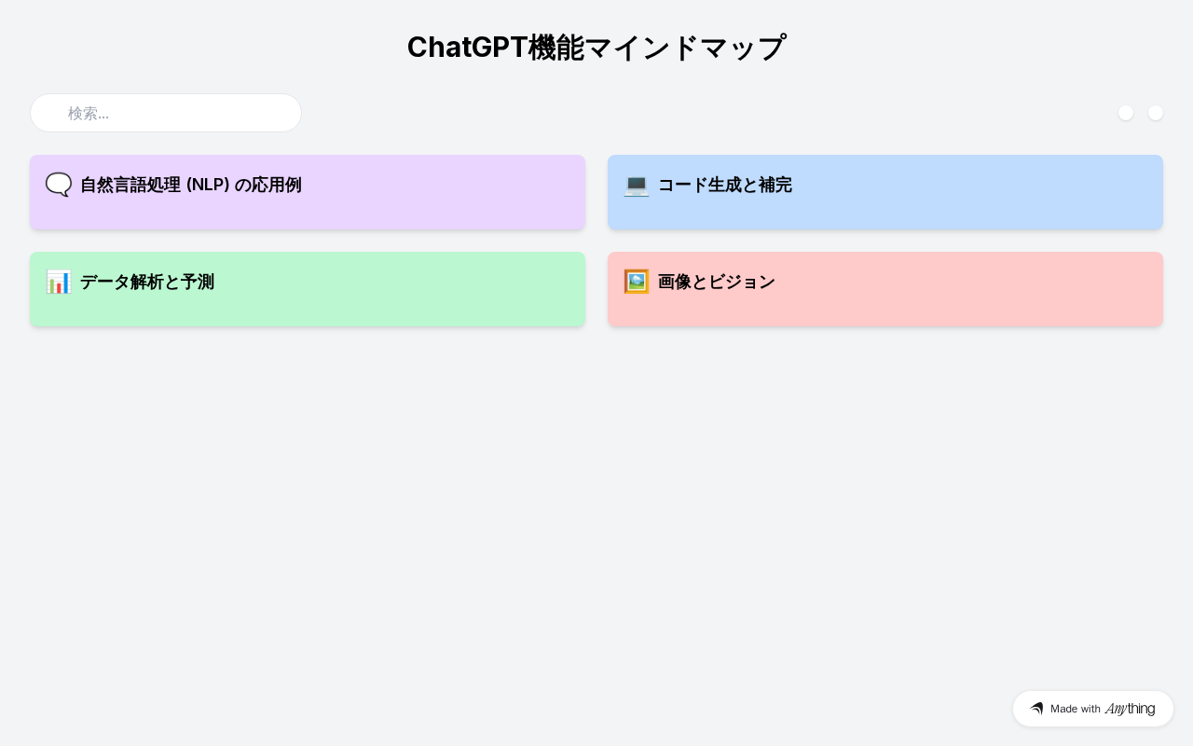Toggle the left round button beside the search bar
Image resolution: width=1193 pixels, height=746 pixels.
[1126, 113]
